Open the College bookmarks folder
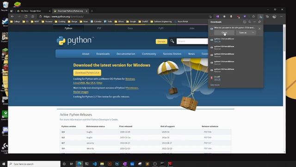Image resolution: width=296 pixels, height=167 pixels. pos(15,22)
